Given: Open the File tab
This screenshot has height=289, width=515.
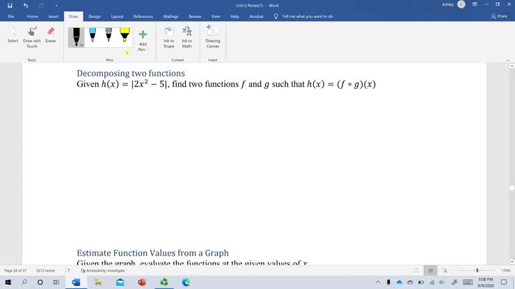Looking at the screenshot, I should click(x=11, y=17).
